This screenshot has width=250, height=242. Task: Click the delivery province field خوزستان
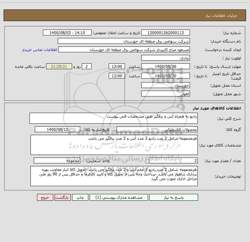point(166,85)
